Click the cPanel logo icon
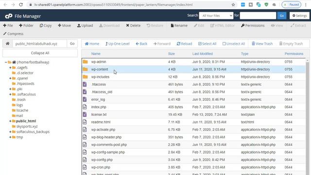Viewport: 311px width, 175px height. [x=9, y=16]
